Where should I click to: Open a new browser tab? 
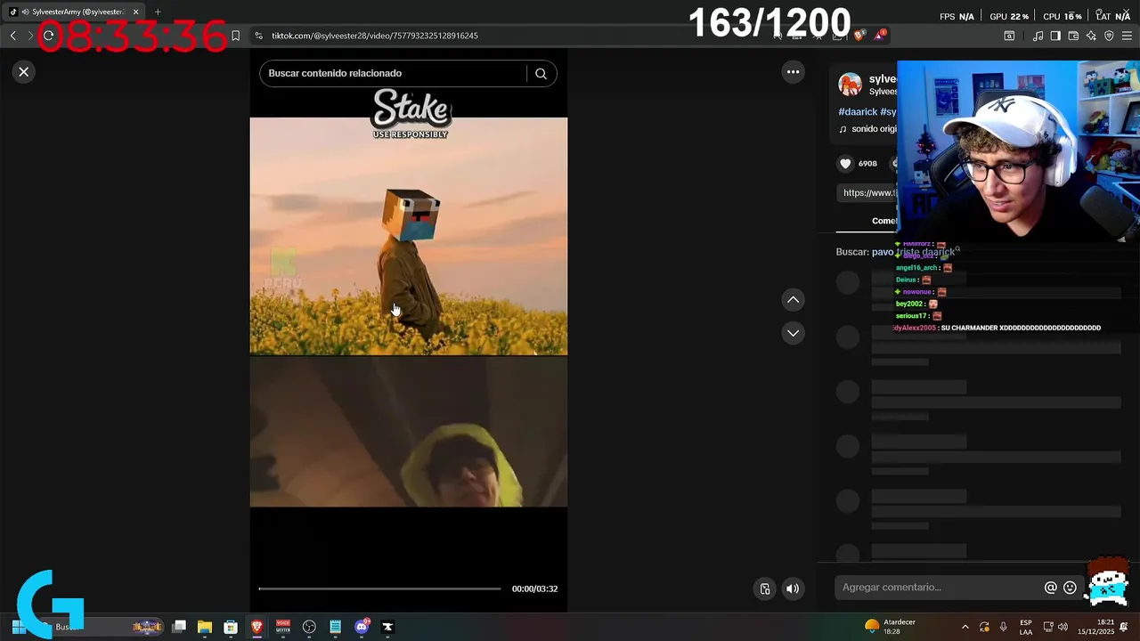point(158,12)
